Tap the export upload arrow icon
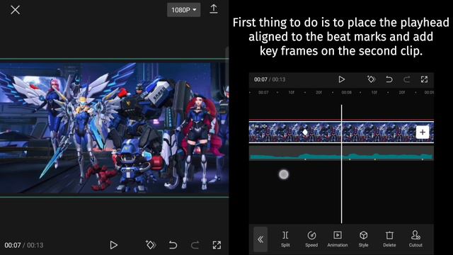Screen dimensions: 453x255 click(x=214, y=9)
